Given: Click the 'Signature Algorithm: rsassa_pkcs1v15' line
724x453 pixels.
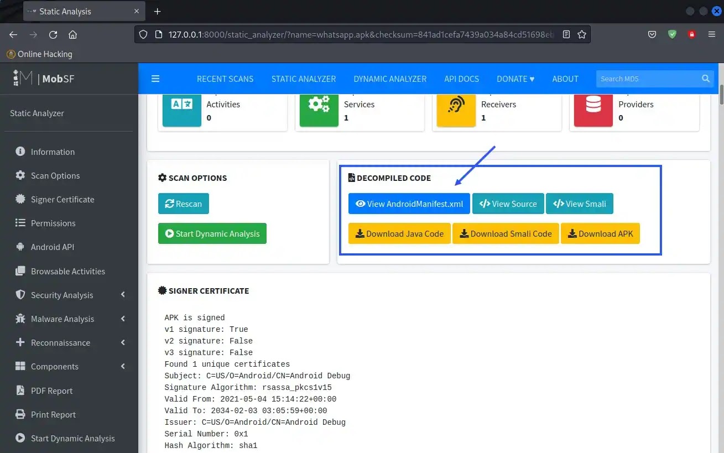Looking at the screenshot, I should [x=248, y=387].
